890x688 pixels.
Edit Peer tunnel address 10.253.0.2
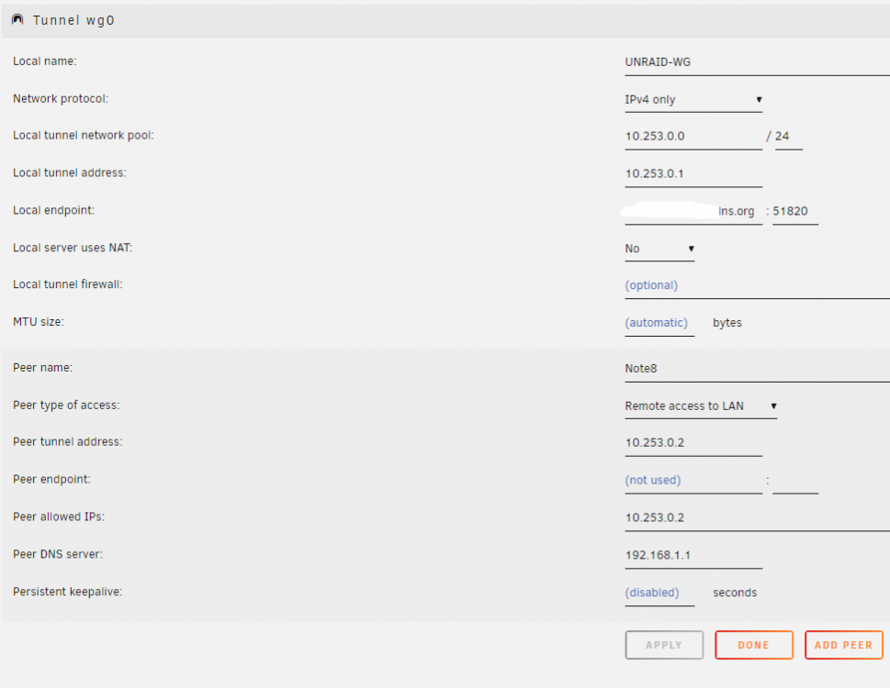point(693,443)
